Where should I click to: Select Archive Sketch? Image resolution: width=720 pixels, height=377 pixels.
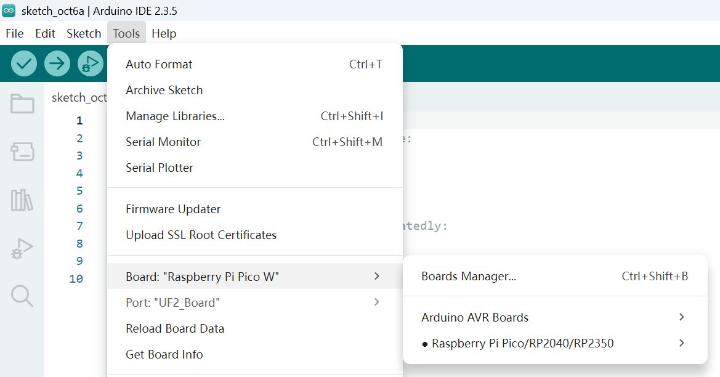255,90
